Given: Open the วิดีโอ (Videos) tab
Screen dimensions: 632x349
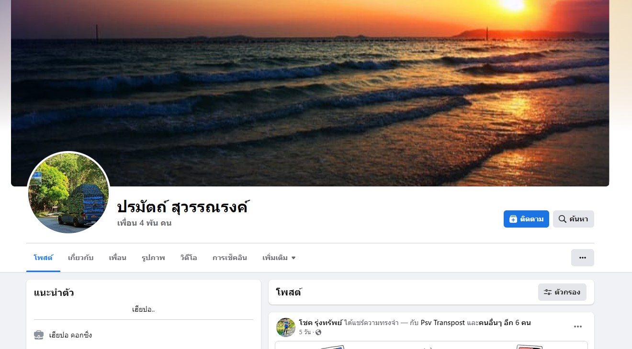Looking at the screenshot, I should [189, 258].
